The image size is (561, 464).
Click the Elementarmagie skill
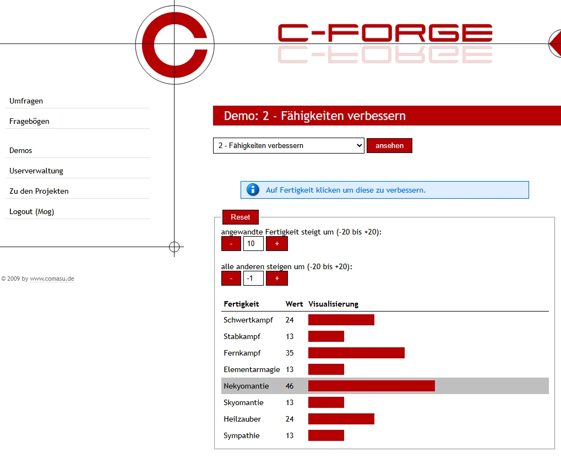pos(252,369)
